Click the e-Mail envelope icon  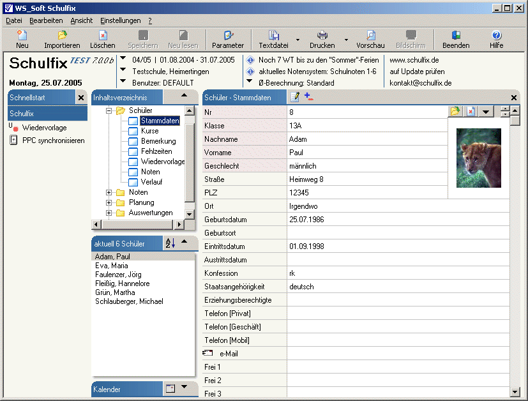[207, 353]
